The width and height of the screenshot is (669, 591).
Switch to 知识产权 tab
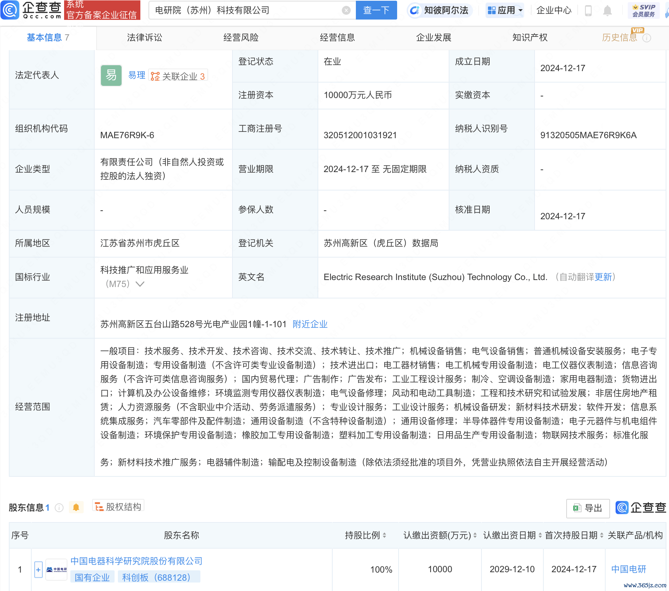point(530,38)
